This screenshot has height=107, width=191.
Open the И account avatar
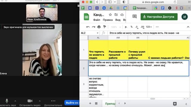184,17
